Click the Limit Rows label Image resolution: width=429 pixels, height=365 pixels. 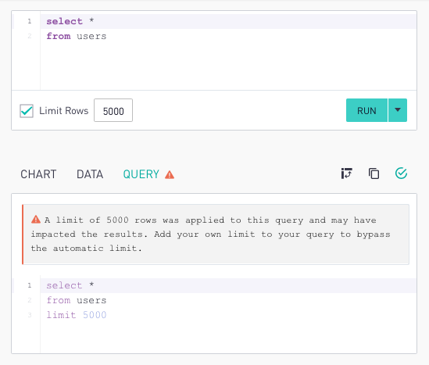[x=64, y=111]
